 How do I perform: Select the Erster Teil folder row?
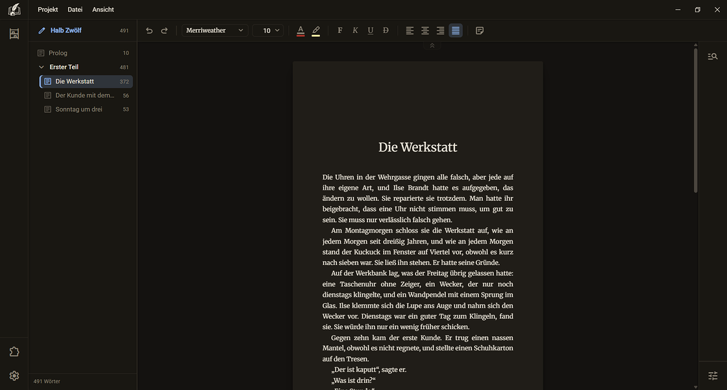[84, 67]
